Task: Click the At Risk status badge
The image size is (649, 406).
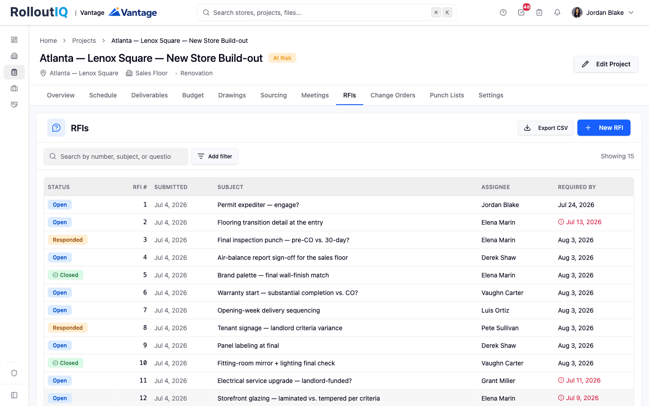Action: [282, 58]
